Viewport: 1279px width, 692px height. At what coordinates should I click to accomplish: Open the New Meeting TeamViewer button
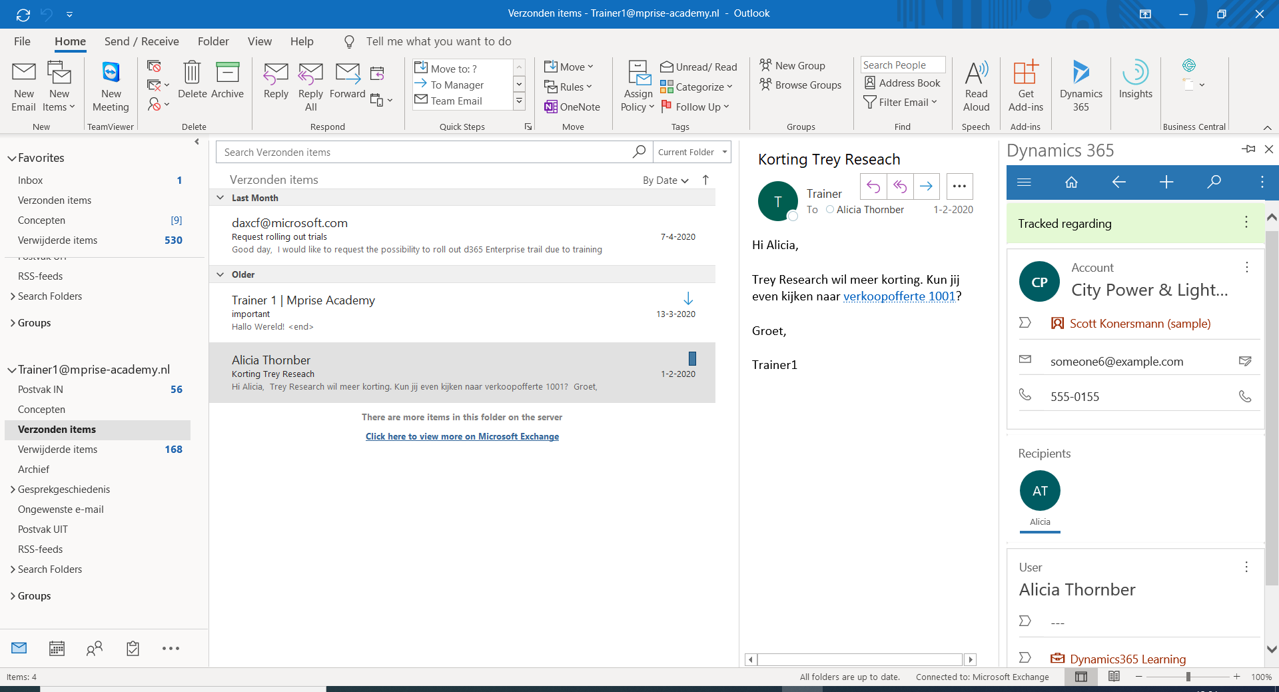click(111, 87)
